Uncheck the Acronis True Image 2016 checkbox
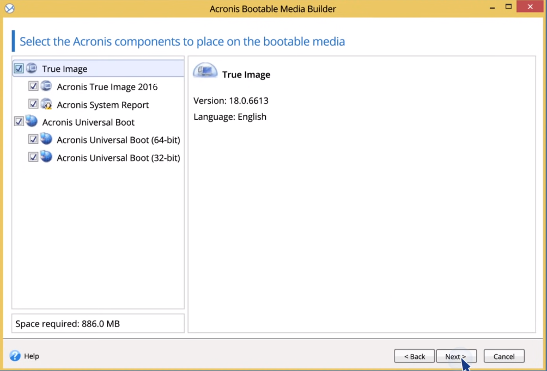 pyautogui.click(x=33, y=86)
